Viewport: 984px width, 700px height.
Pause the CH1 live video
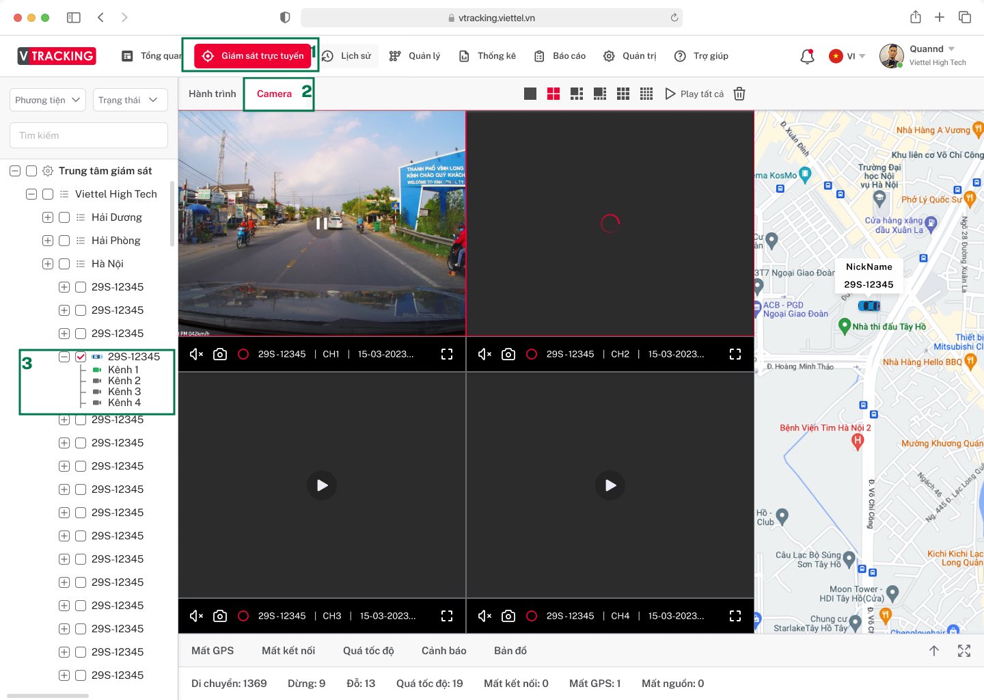pyautogui.click(x=322, y=224)
